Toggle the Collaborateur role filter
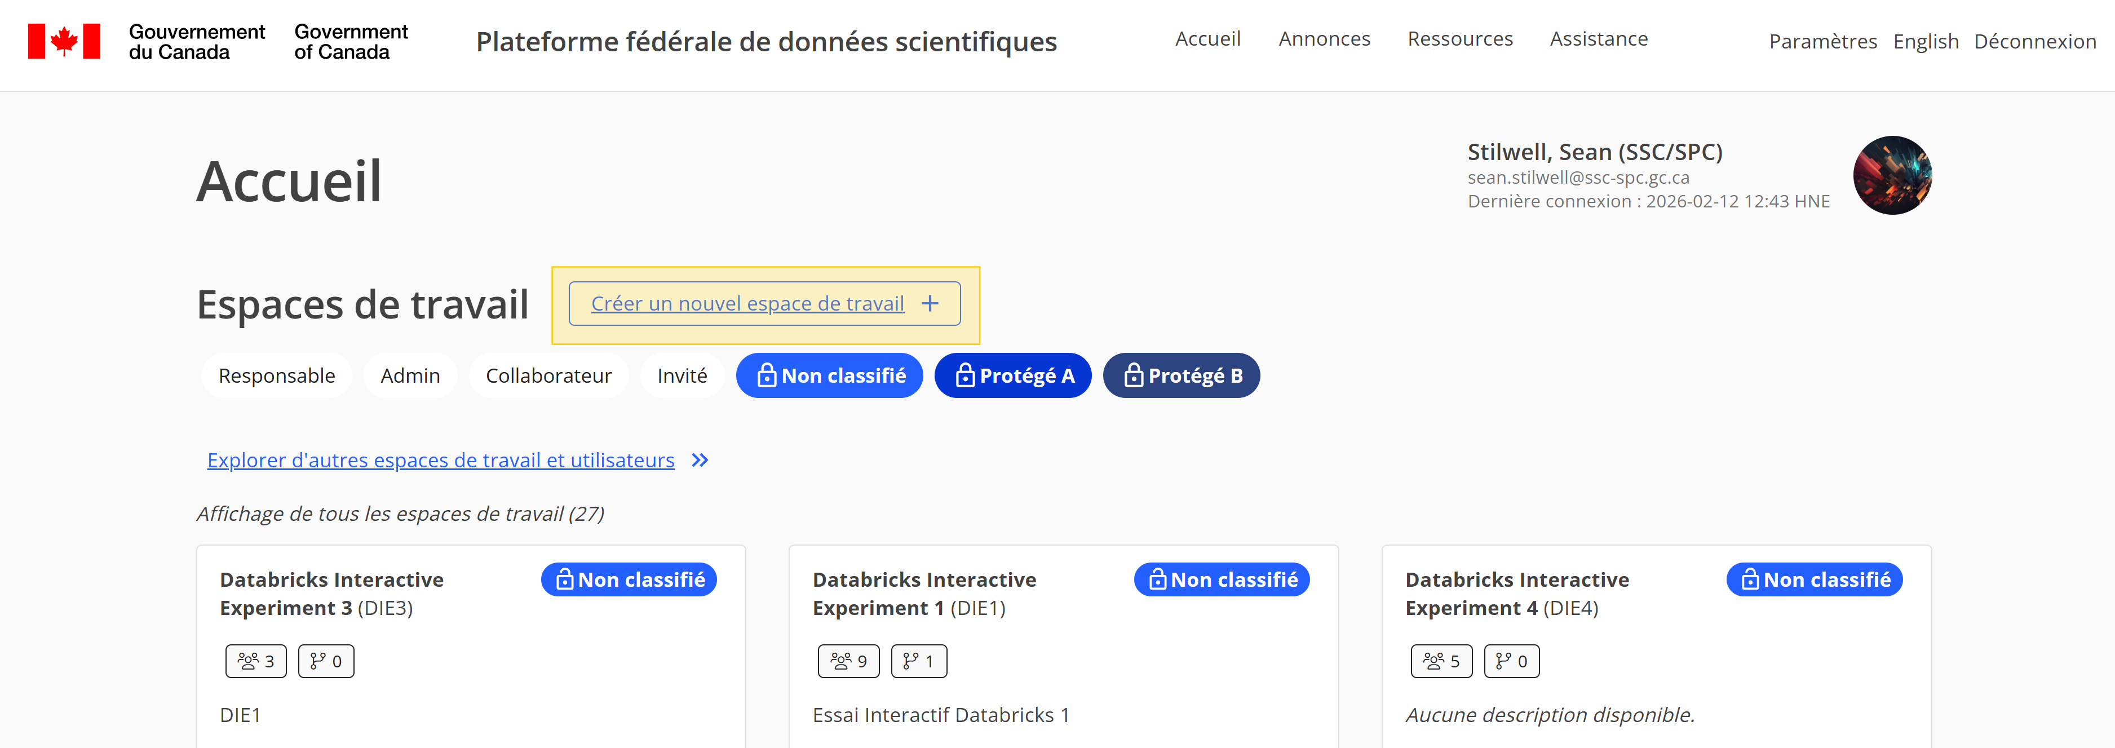Viewport: 2115px width, 748px height. click(548, 375)
